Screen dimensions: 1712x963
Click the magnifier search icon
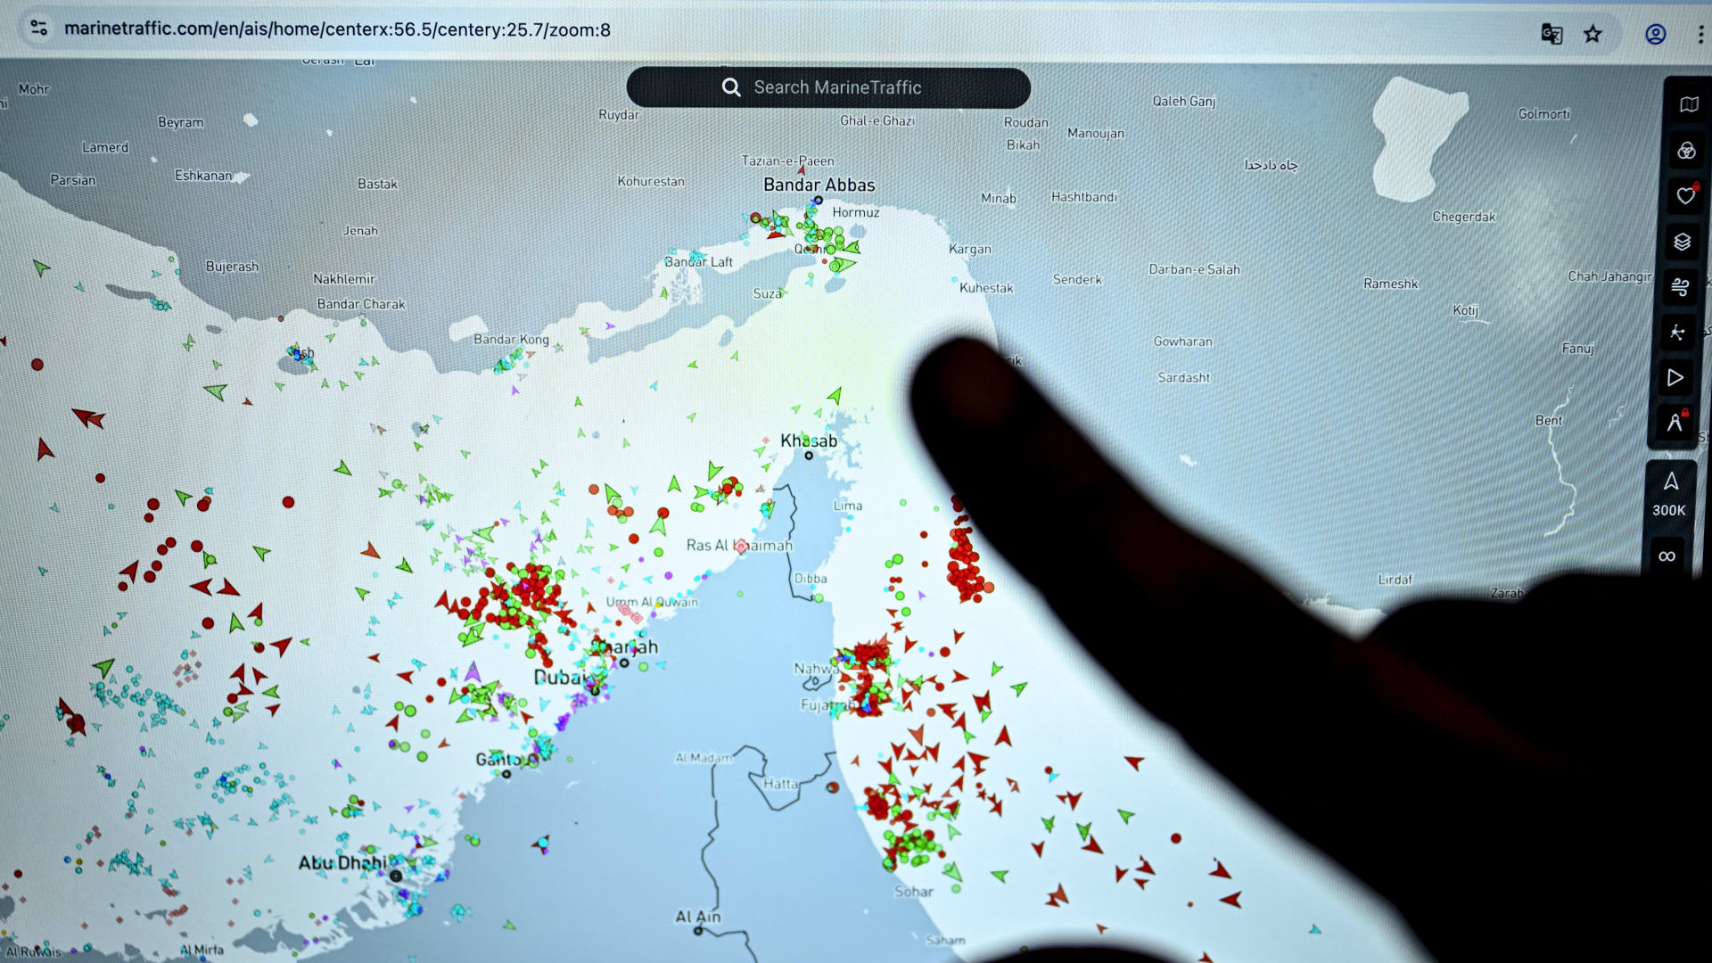click(x=731, y=87)
